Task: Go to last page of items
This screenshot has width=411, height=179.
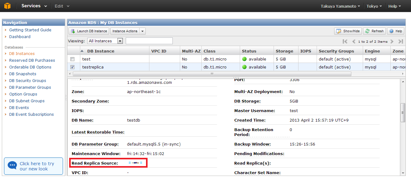Action: pyautogui.click(x=401, y=41)
